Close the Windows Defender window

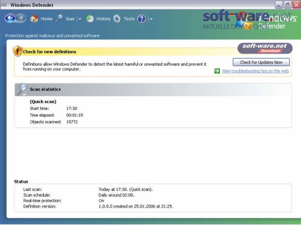[x=296, y=5]
